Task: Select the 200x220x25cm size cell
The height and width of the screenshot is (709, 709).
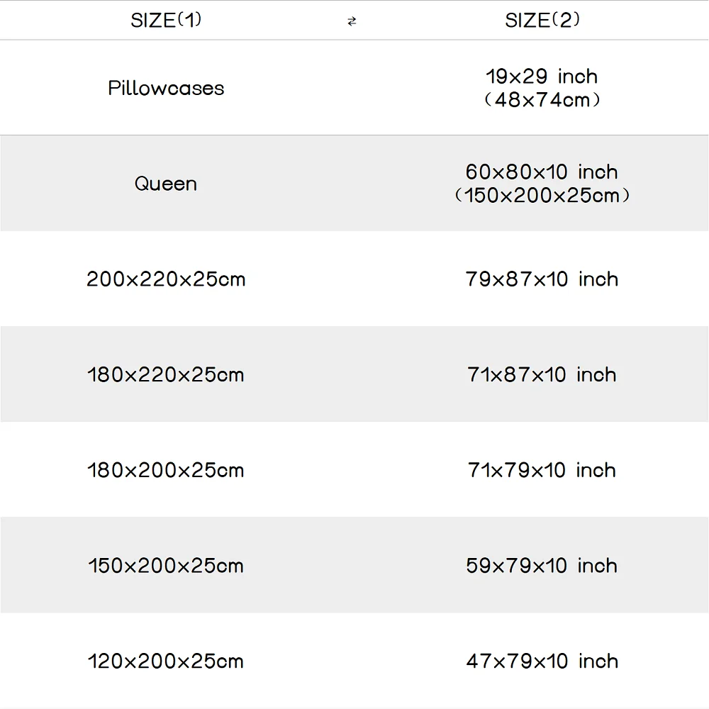Action: coord(166,279)
